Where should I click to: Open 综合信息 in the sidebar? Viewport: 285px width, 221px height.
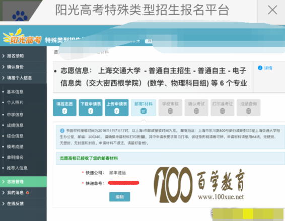pyautogui.click(x=15, y=136)
